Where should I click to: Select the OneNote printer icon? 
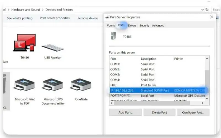point(81,84)
